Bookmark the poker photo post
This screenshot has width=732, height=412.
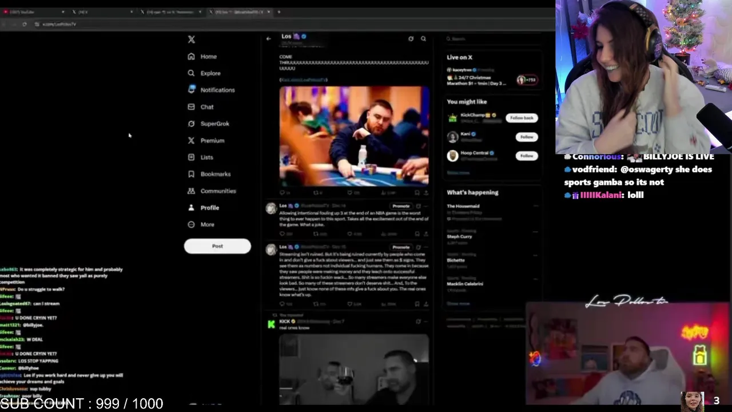(x=417, y=193)
